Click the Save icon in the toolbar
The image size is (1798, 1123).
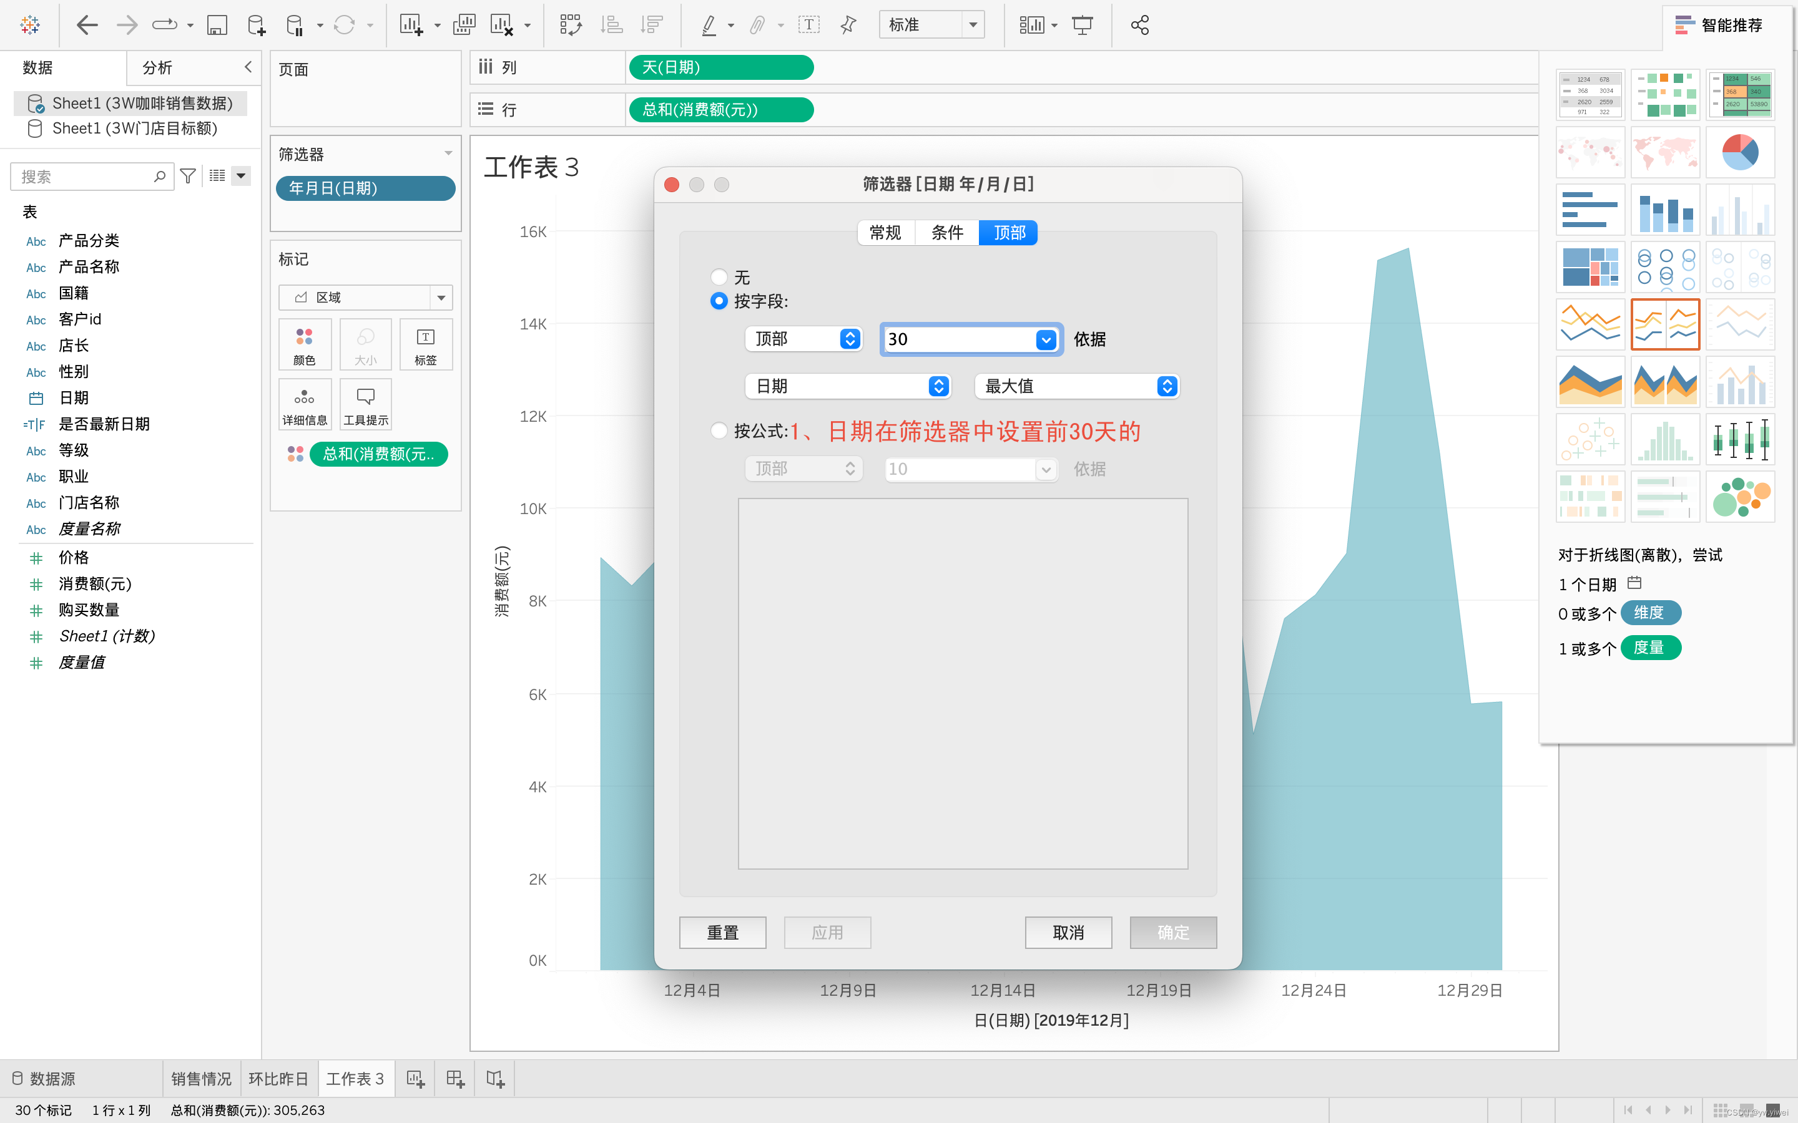coord(216,25)
